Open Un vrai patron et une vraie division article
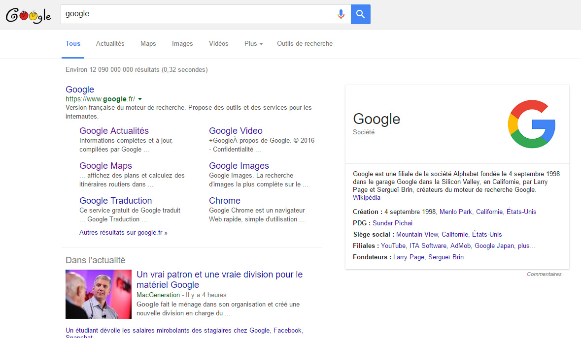 220,279
